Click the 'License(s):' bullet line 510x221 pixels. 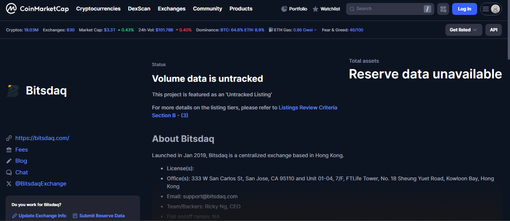[x=180, y=168]
